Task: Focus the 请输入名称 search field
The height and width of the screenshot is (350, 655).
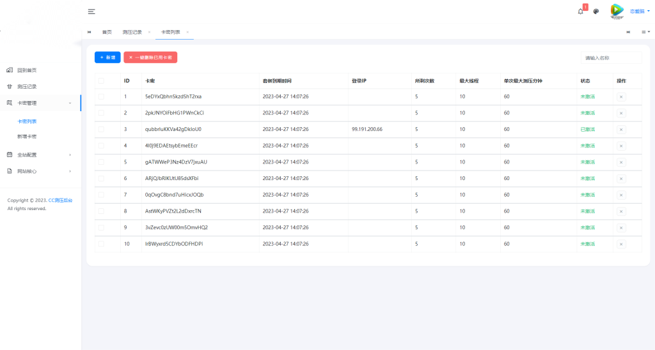Action: pyautogui.click(x=611, y=58)
